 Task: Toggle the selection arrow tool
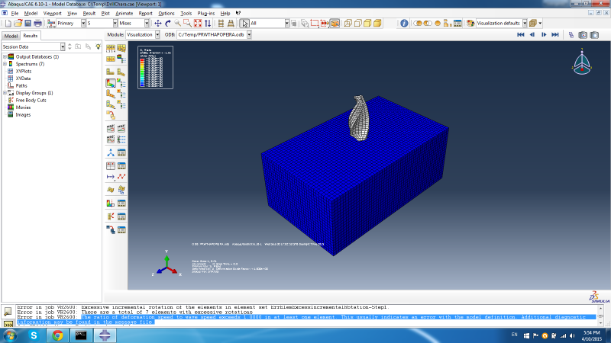click(x=244, y=24)
